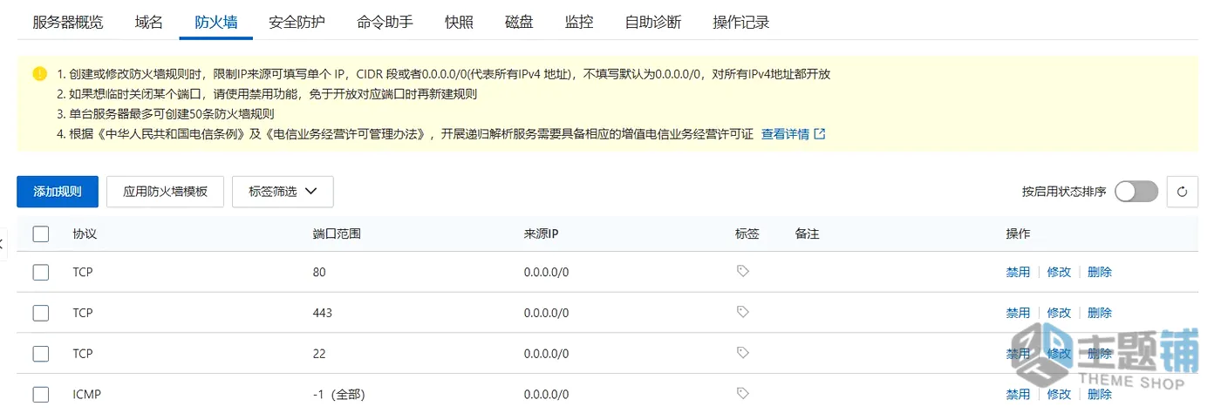1221x413 pixels.
Task: Check the TCP 22 rule checkbox
Action: [41, 354]
